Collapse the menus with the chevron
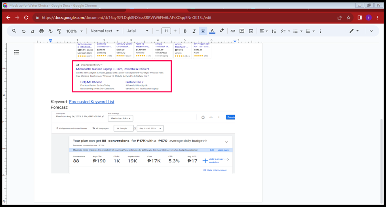The width and height of the screenshot is (386, 207). (371, 31)
